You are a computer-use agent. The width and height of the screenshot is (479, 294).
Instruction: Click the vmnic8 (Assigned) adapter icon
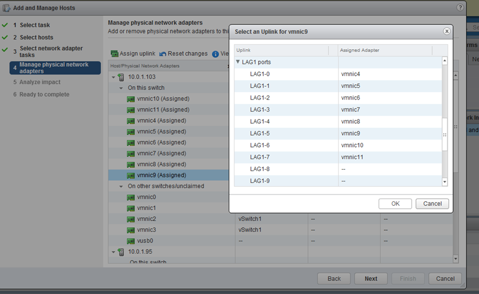point(131,165)
